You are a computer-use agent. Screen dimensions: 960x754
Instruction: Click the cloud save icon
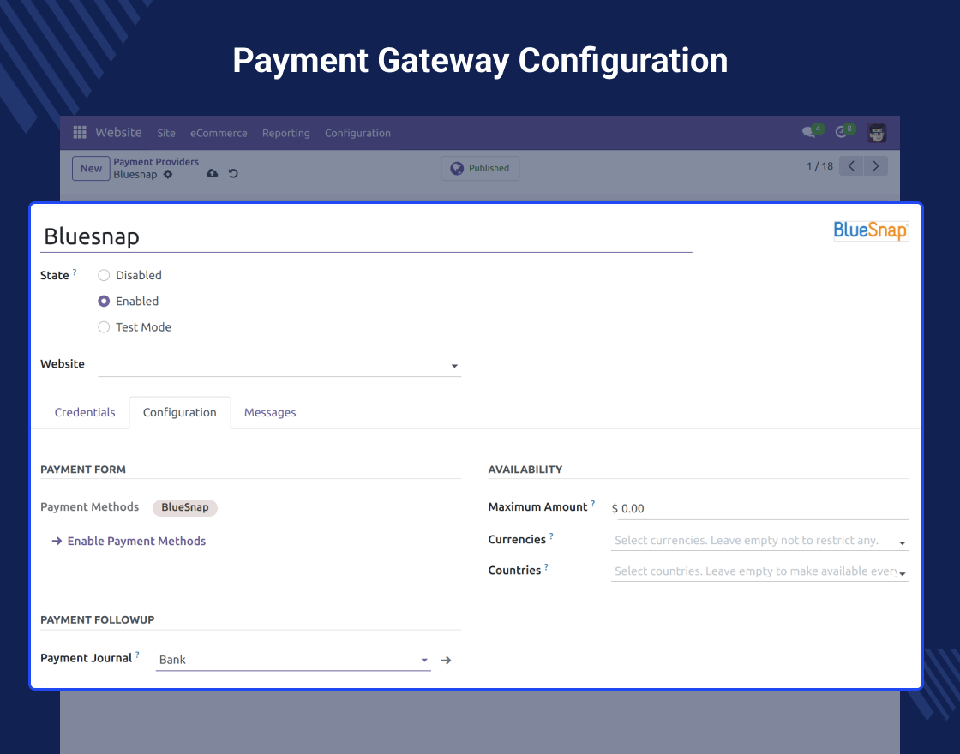[x=212, y=173]
